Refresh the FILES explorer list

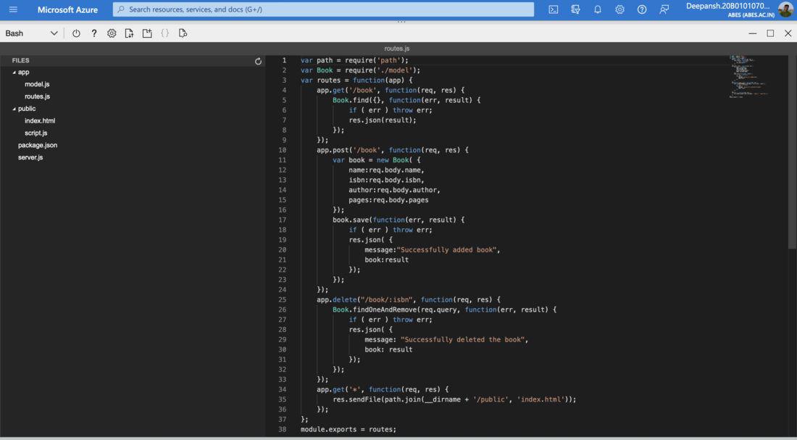258,61
